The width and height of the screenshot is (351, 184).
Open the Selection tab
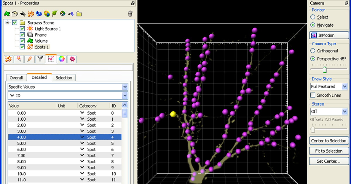click(64, 78)
